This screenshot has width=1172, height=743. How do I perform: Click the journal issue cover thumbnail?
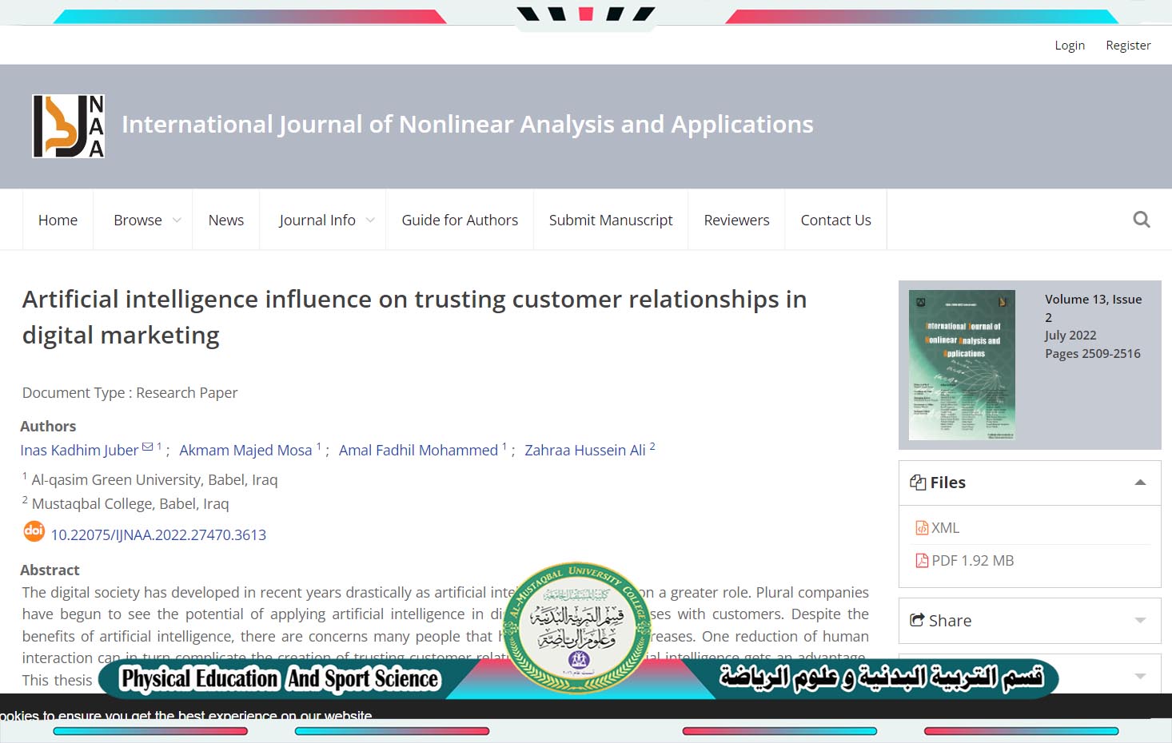coord(962,364)
